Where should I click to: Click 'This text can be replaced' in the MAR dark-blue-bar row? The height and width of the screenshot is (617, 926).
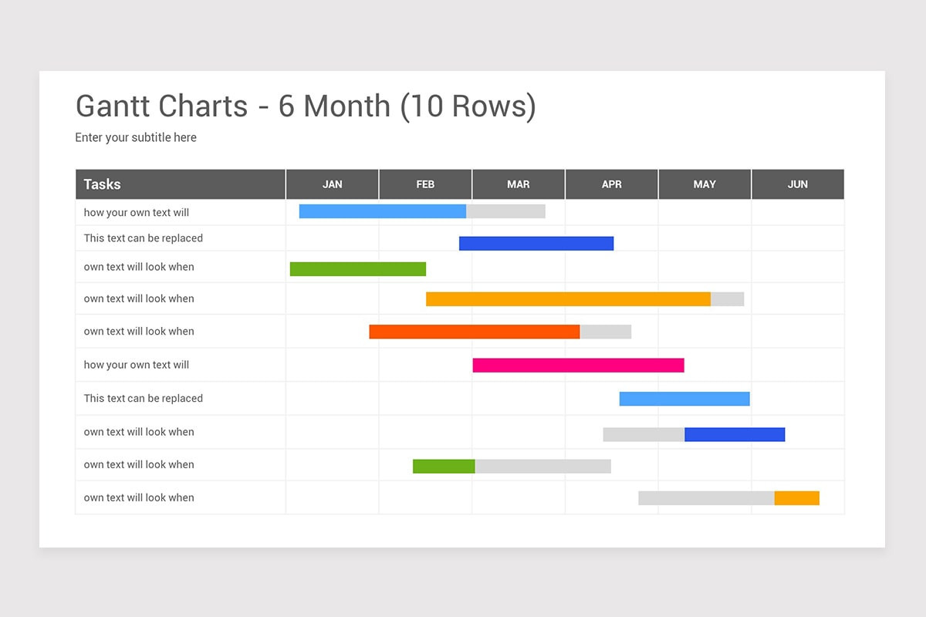pos(144,238)
